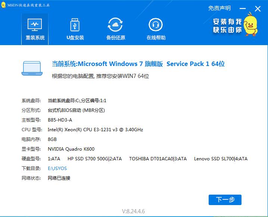Click the 系统盘符 label

[31, 101]
